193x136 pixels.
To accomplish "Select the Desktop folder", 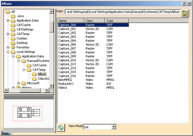I will point(19,43).
